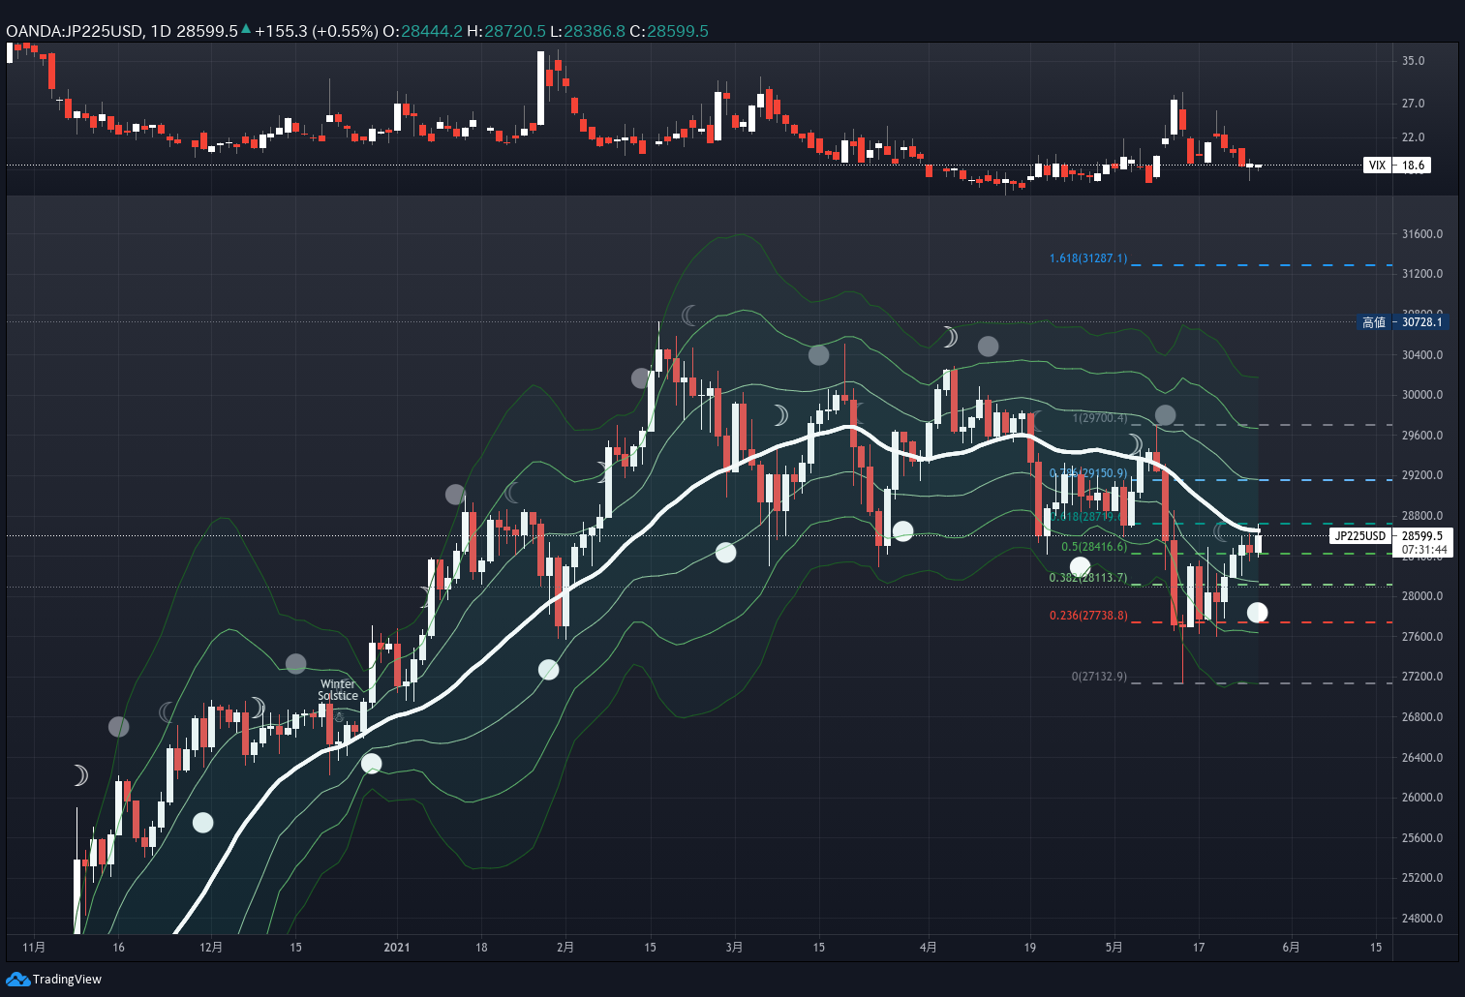
Task: Select the 高値 30728.1 high price label
Action: (1403, 322)
